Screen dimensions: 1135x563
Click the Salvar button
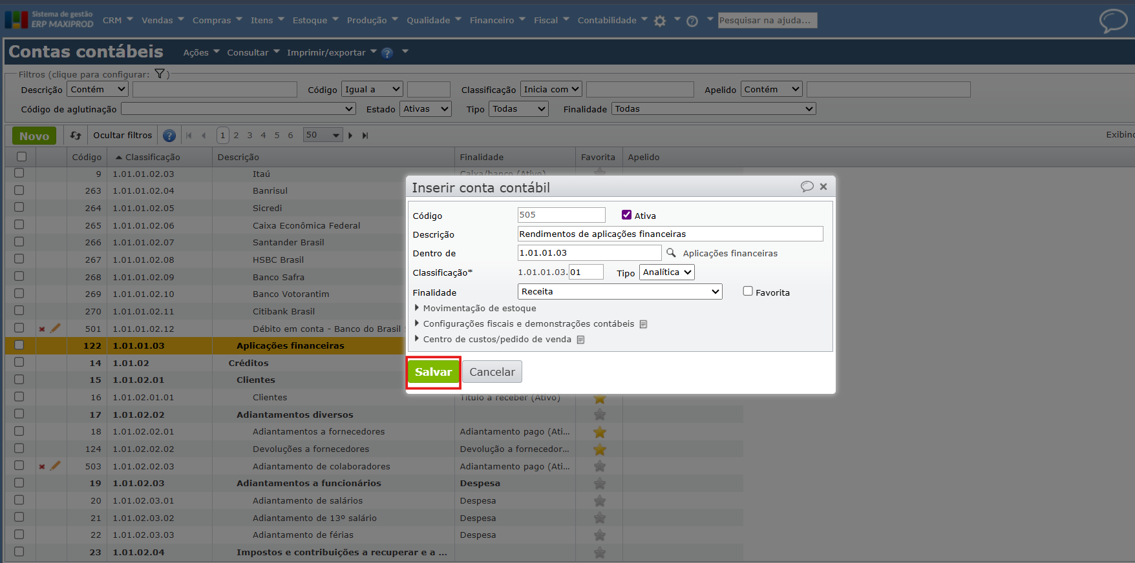click(x=433, y=372)
